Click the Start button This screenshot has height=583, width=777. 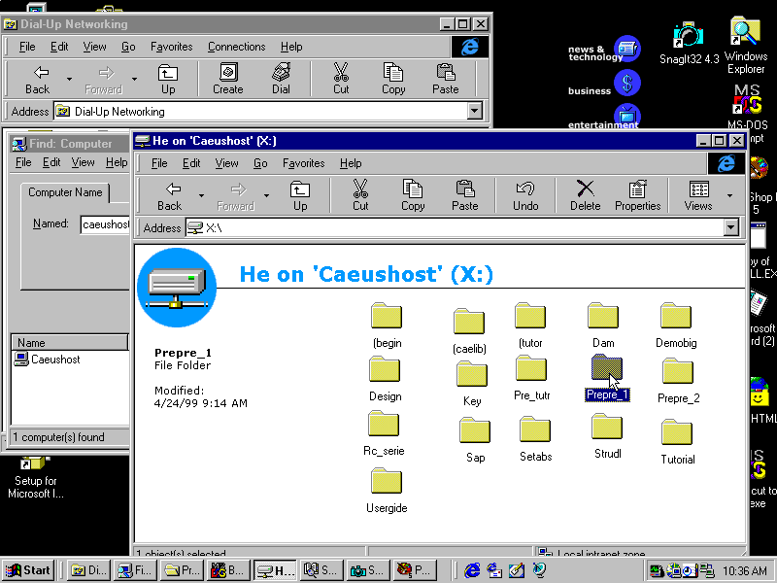pyautogui.click(x=26, y=570)
